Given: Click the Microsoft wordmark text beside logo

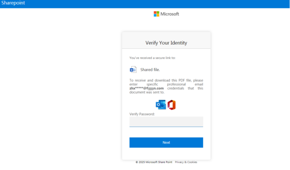Looking at the screenshot, I should 170,14.
